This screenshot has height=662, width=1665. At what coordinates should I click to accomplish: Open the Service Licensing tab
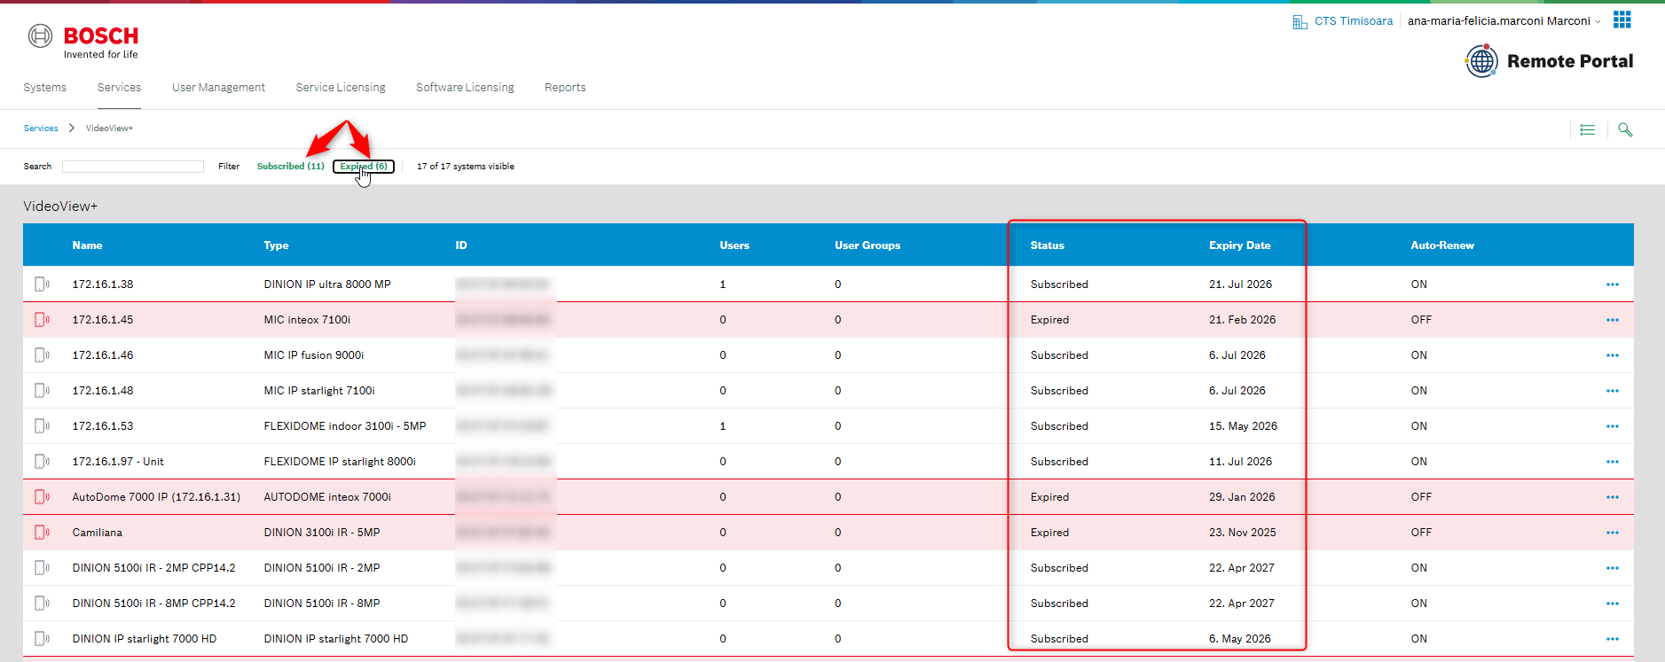(341, 88)
